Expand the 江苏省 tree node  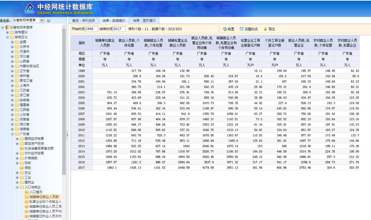coord(12,91)
